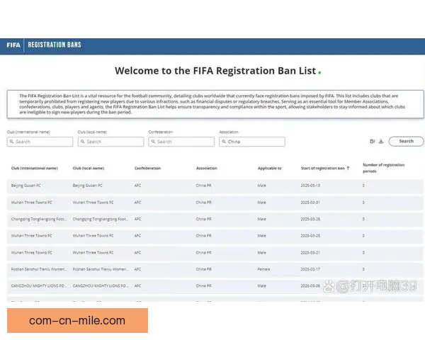Click the date 2025-03-17
The width and height of the screenshot is (425, 340).
[x=310, y=269]
